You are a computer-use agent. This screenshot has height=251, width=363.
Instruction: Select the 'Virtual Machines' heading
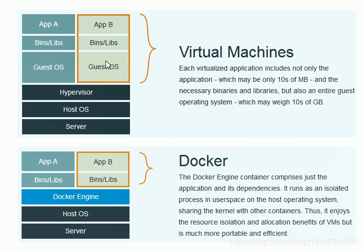click(236, 52)
